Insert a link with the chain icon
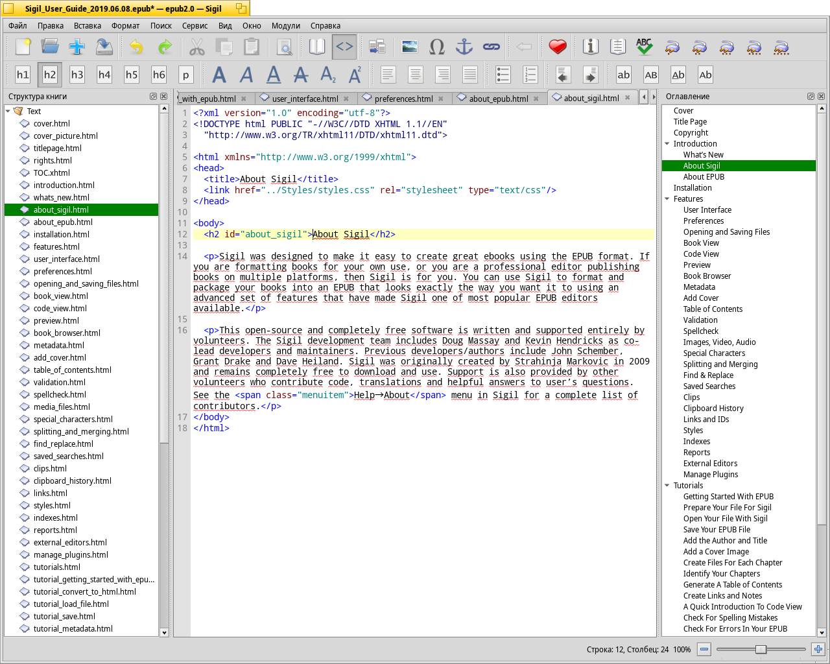 492,47
